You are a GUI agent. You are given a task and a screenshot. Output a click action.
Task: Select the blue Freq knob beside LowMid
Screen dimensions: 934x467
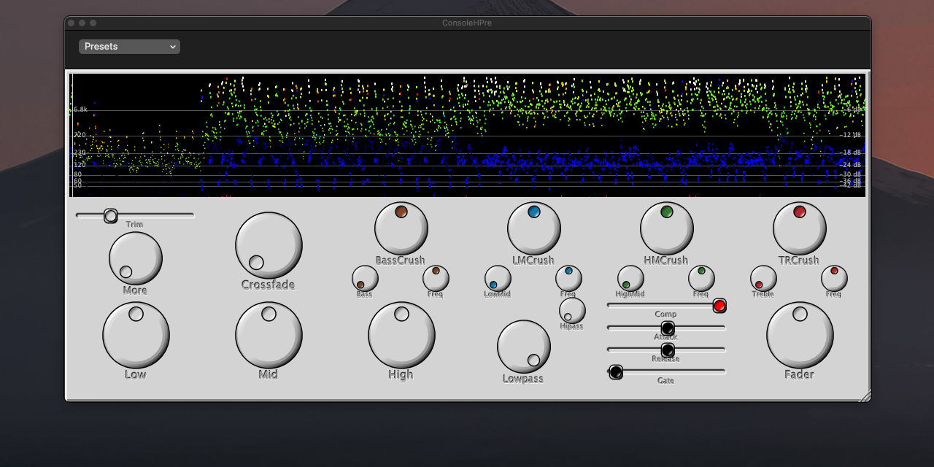[569, 279]
